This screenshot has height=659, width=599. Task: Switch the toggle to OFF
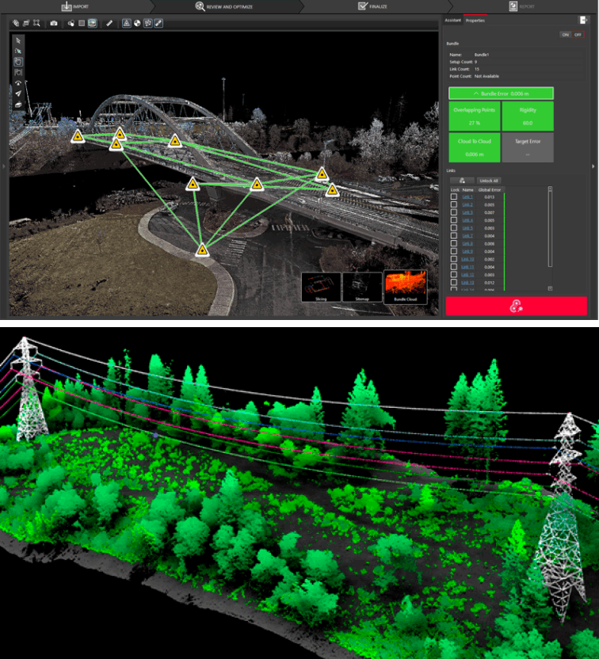578,35
